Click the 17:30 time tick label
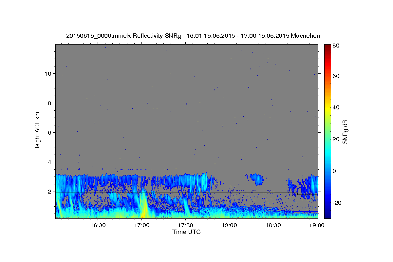 pyautogui.click(x=185, y=225)
